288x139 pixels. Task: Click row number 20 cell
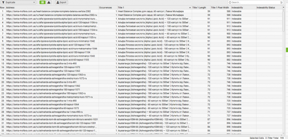(3, 82)
